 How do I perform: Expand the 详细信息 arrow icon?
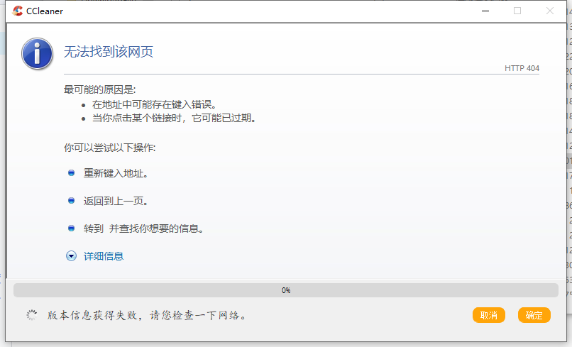click(71, 256)
